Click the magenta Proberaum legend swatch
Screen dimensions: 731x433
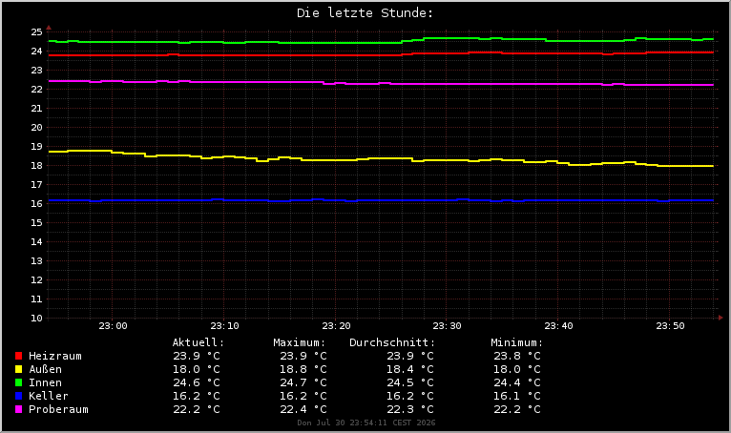click(x=19, y=409)
